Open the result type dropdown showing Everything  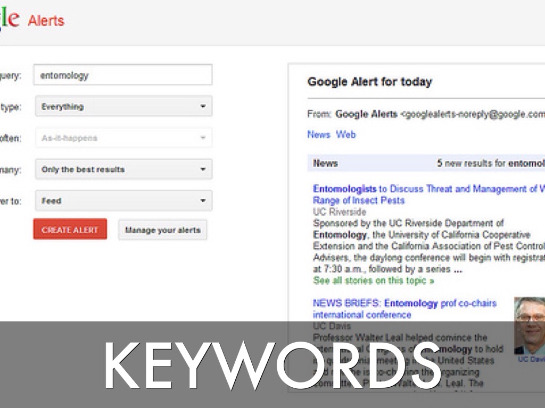tap(123, 106)
